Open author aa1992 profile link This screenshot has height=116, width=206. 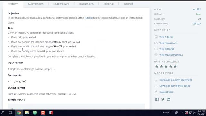click(197, 9)
